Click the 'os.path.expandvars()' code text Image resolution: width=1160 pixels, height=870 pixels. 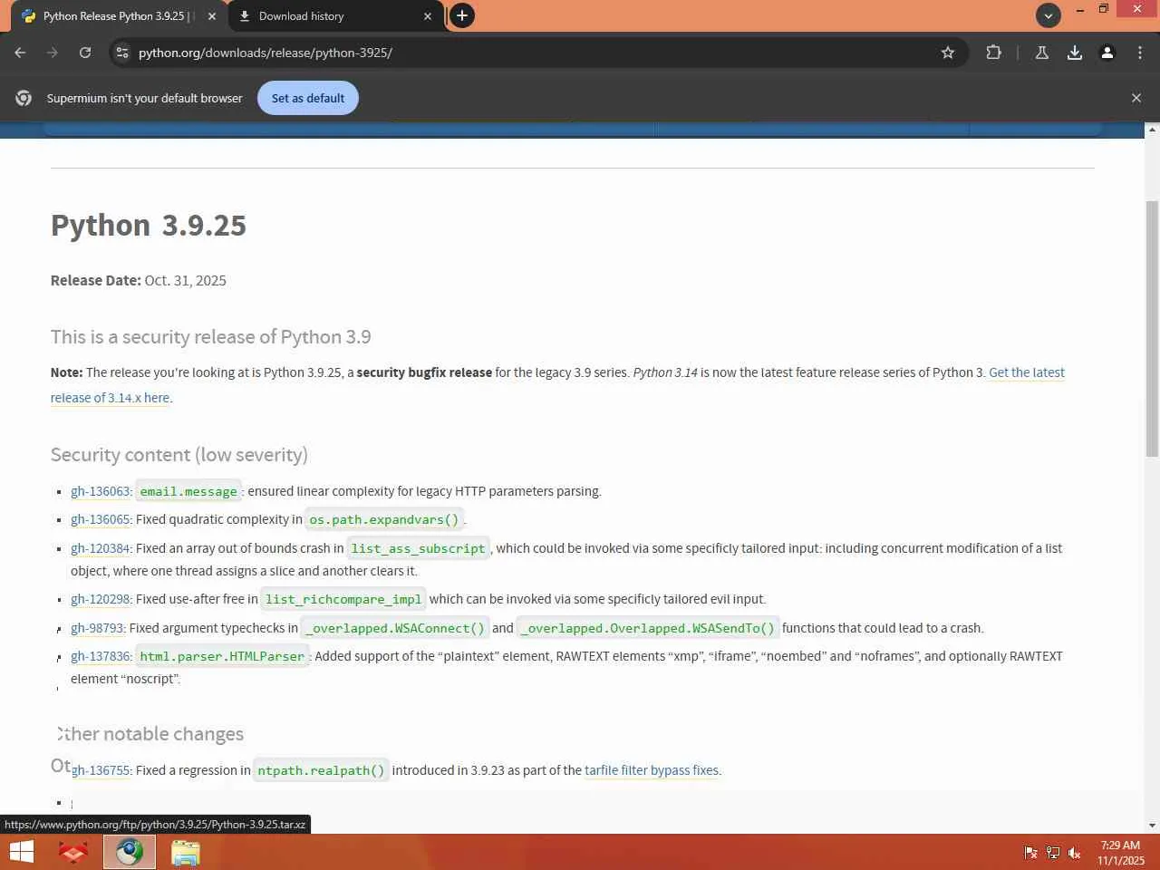[x=384, y=519]
